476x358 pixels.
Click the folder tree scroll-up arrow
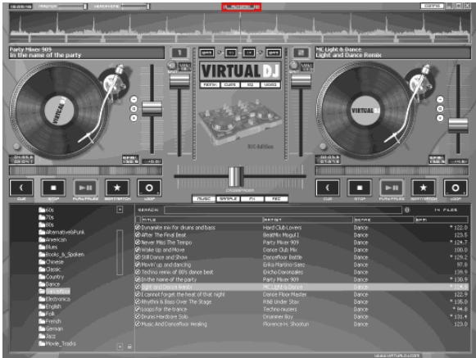pos(120,210)
